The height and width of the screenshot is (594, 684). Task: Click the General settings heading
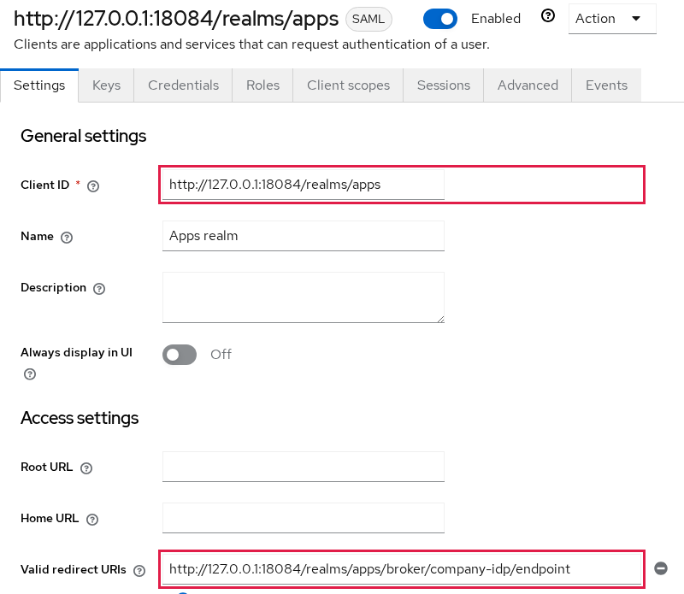(83, 136)
